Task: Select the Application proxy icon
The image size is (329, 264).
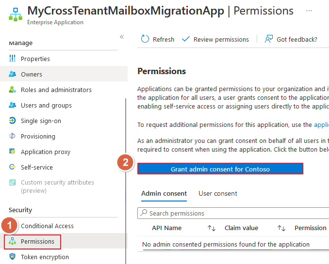Action: click(x=13, y=151)
